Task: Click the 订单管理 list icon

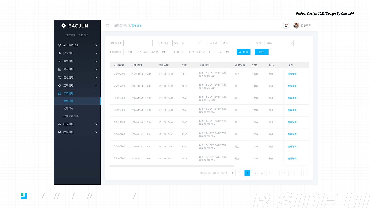Action: click(x=60, y=94)
